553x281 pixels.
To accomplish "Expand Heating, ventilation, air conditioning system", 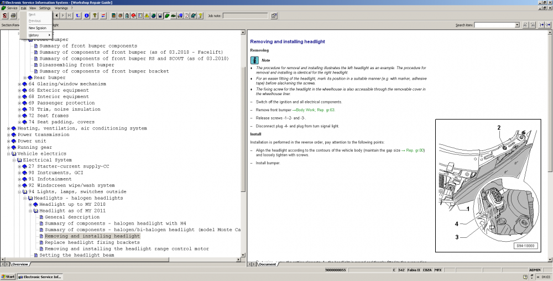I will [x=8, y=128].
